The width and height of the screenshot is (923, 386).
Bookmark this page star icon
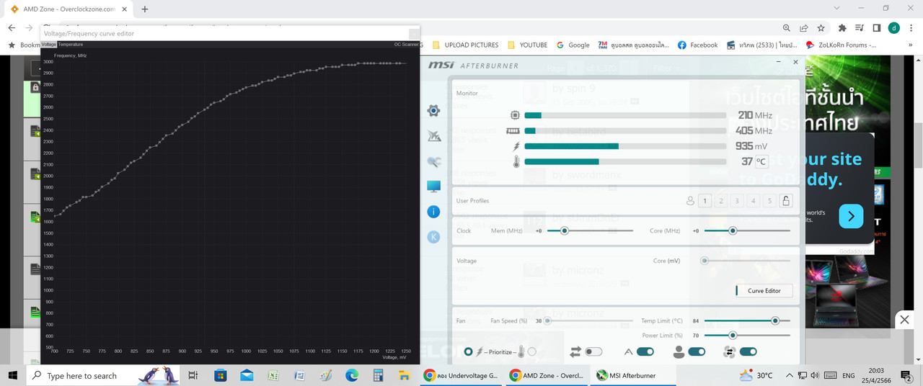(x=821, y=27)
